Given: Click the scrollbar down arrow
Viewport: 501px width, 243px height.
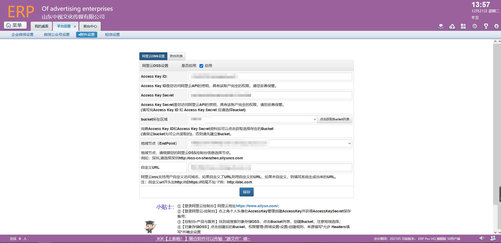Looking at the screenshot, I should point(495,232).
